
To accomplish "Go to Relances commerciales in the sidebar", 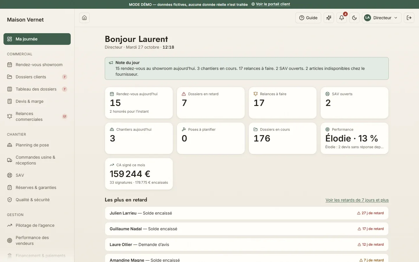I will [x=37, y=116].
